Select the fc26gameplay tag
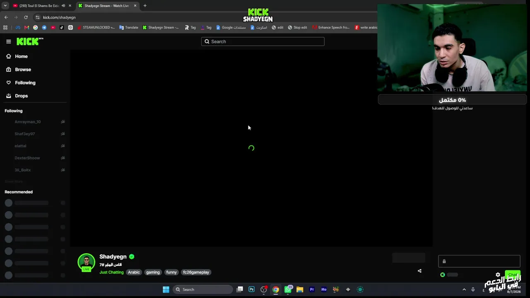Viewport: 530px width, 298px height. 196,272
